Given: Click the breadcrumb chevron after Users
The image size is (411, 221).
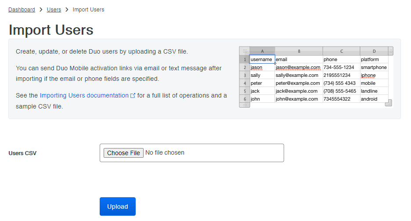Looking at the screenshot, I should [x=67, y=10].
